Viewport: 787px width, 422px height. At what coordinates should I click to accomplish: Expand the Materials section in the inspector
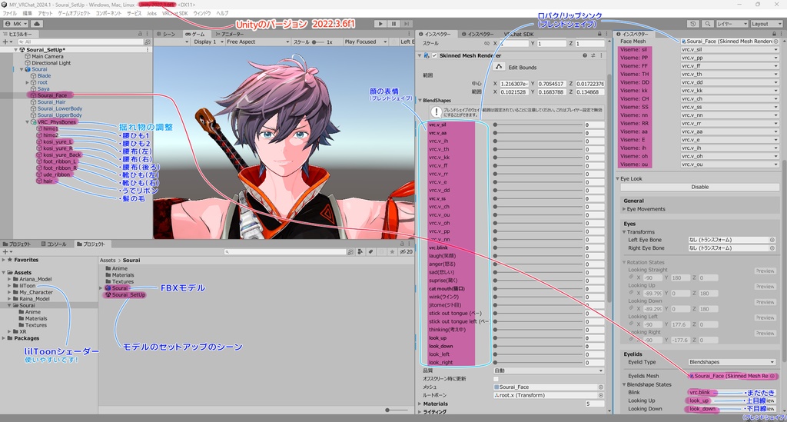point(420,404)
